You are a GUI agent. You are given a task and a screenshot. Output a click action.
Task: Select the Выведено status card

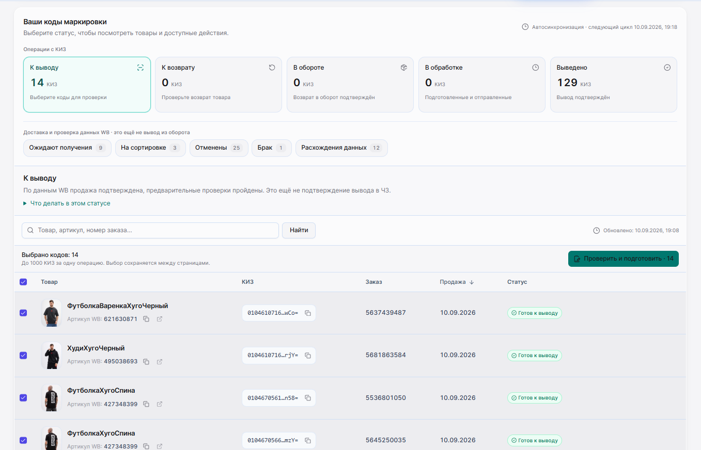pyautogui.click(x=614, y=85)
